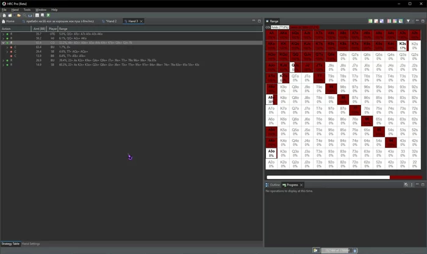Switch to the .hrcz file tab

point(58,21)
